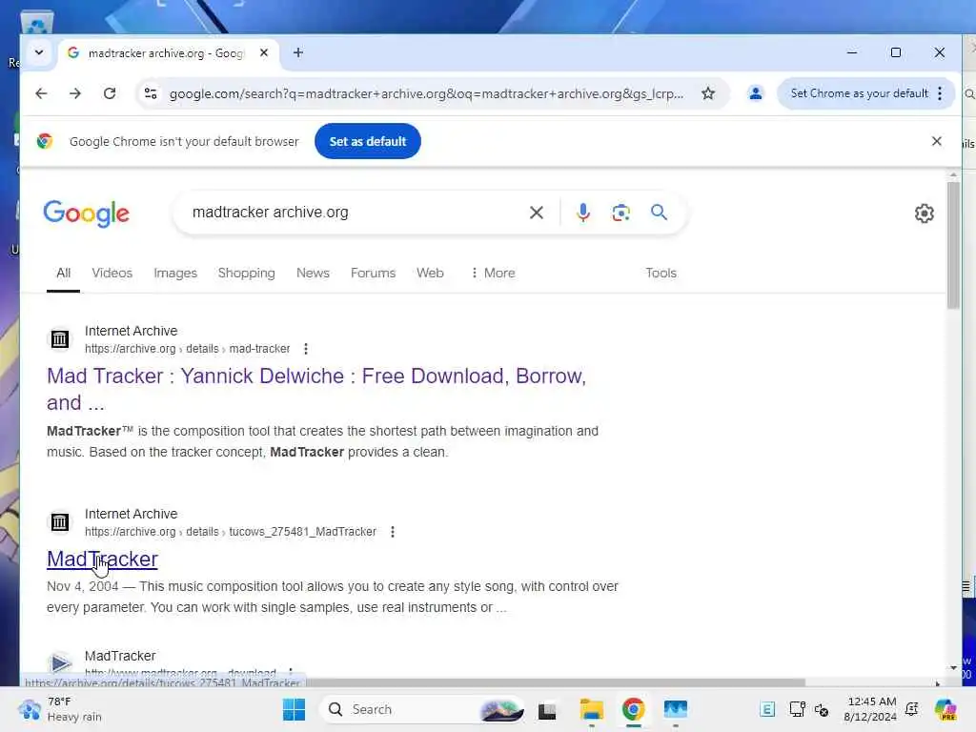Viewport: 976px width, 732px height.
Task: Open the blue monitor app in the taskbar
Action: pos(676,709)
